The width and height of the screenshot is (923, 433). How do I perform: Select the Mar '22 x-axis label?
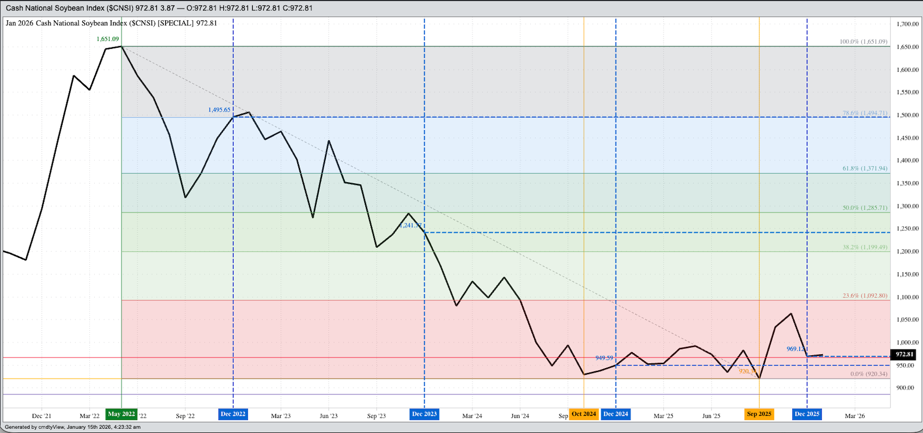coord(89,416)
